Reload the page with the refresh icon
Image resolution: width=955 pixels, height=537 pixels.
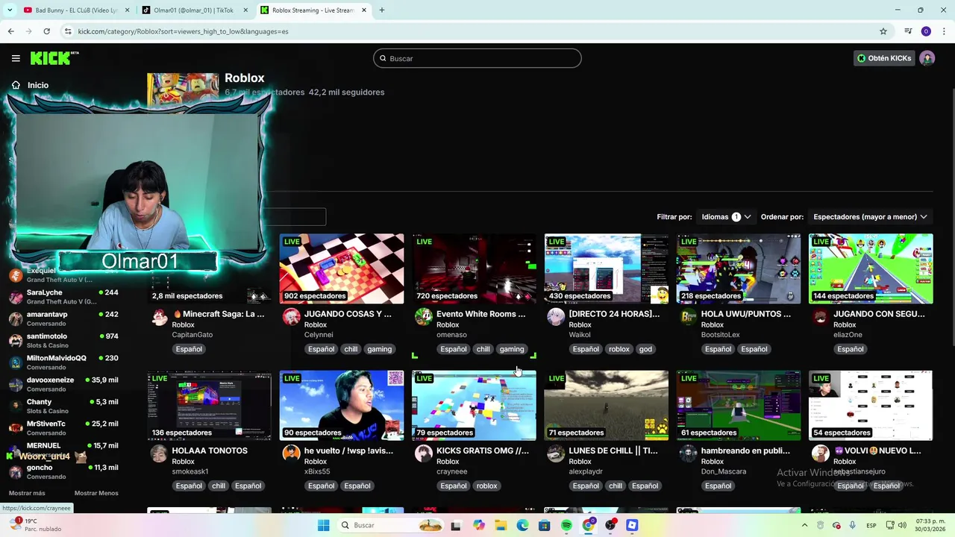point(46,31)
